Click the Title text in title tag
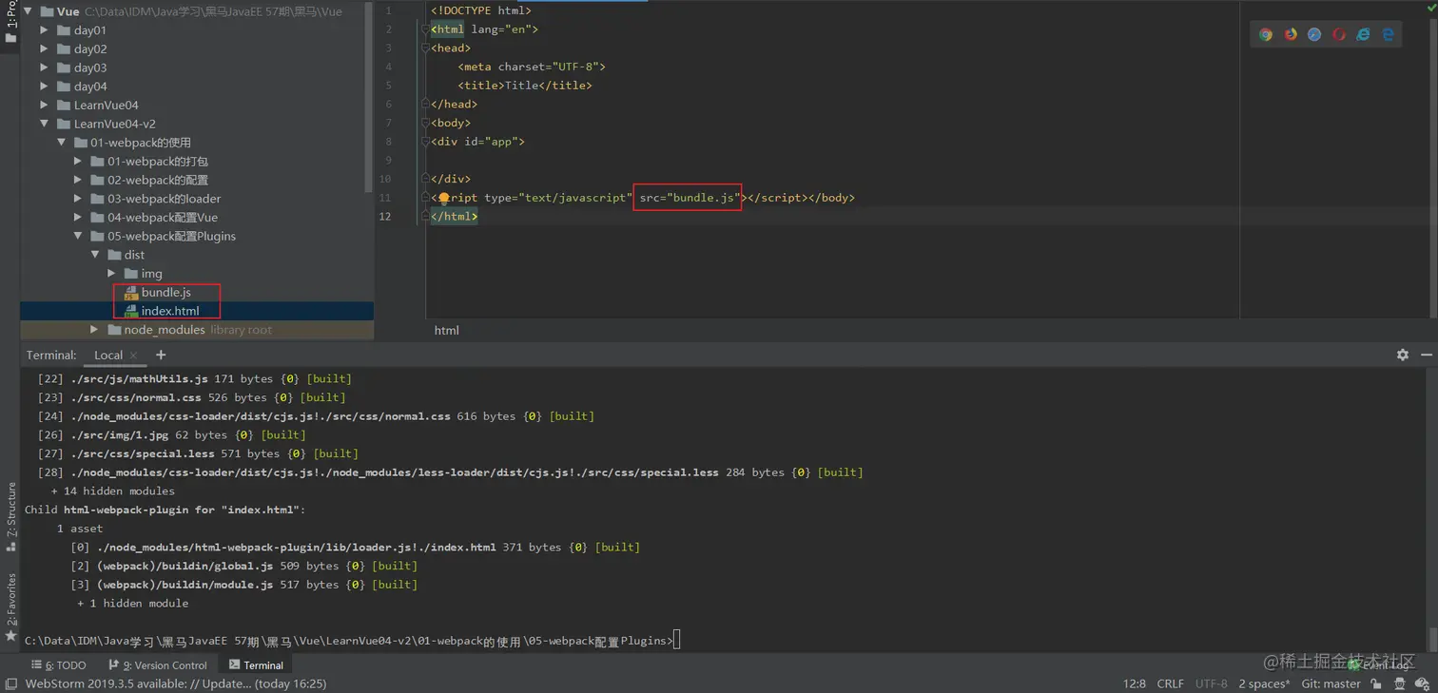This screenshot has width=1438, height=693. click(521, 86)
